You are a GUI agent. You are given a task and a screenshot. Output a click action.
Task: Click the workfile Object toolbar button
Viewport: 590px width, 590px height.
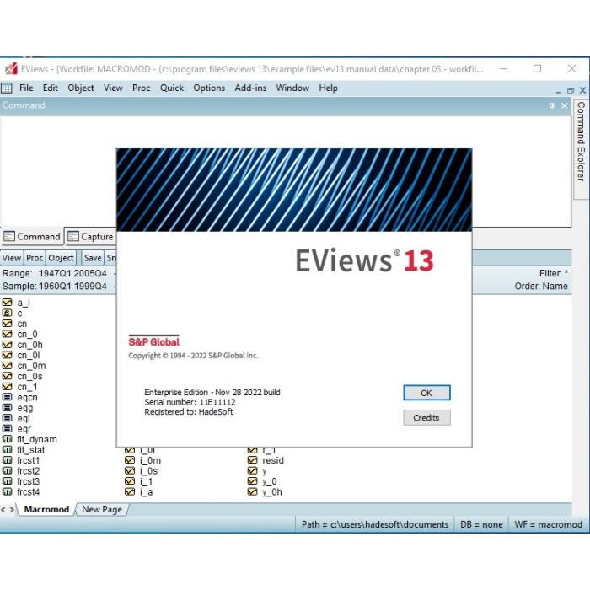(x=61, y=258)
